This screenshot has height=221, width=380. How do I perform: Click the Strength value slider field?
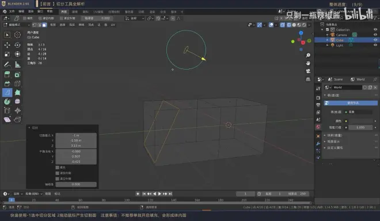360,127
